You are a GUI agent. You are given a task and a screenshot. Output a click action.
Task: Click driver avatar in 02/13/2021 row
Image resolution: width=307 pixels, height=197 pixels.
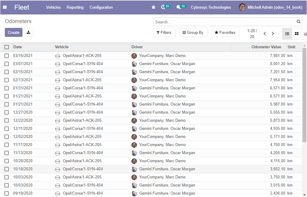[134, 80]
